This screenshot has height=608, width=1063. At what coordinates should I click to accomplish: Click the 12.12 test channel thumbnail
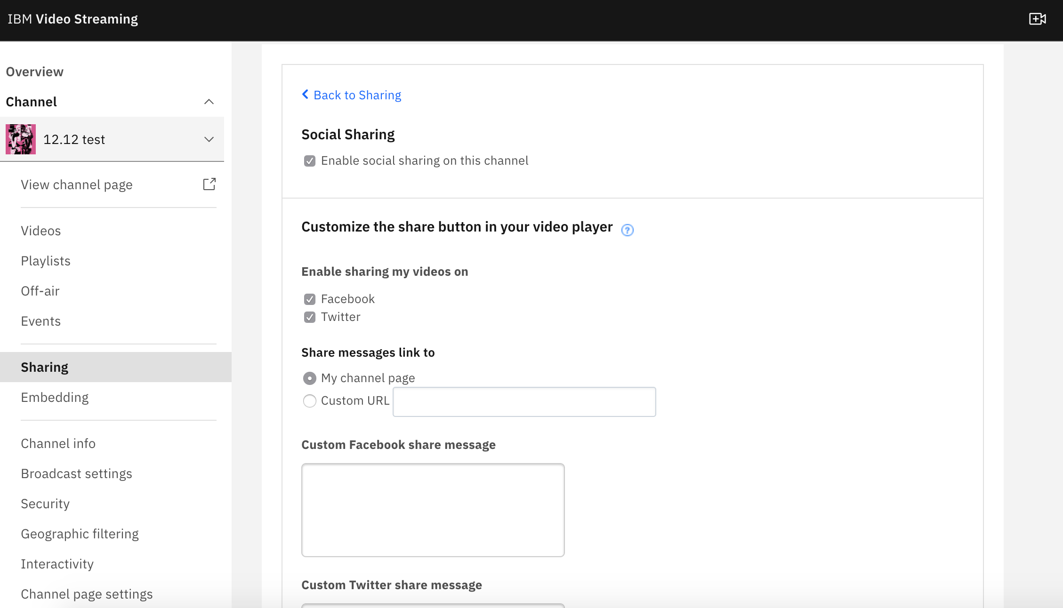click(x=21, y=139)
